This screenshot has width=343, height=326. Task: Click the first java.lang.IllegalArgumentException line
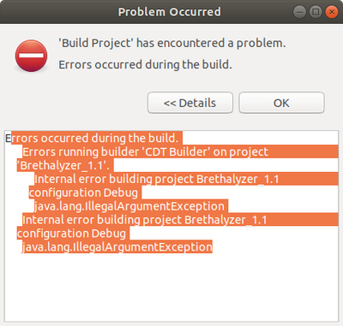point(129,206)
